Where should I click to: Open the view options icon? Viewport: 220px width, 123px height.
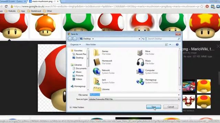(166, 45)
